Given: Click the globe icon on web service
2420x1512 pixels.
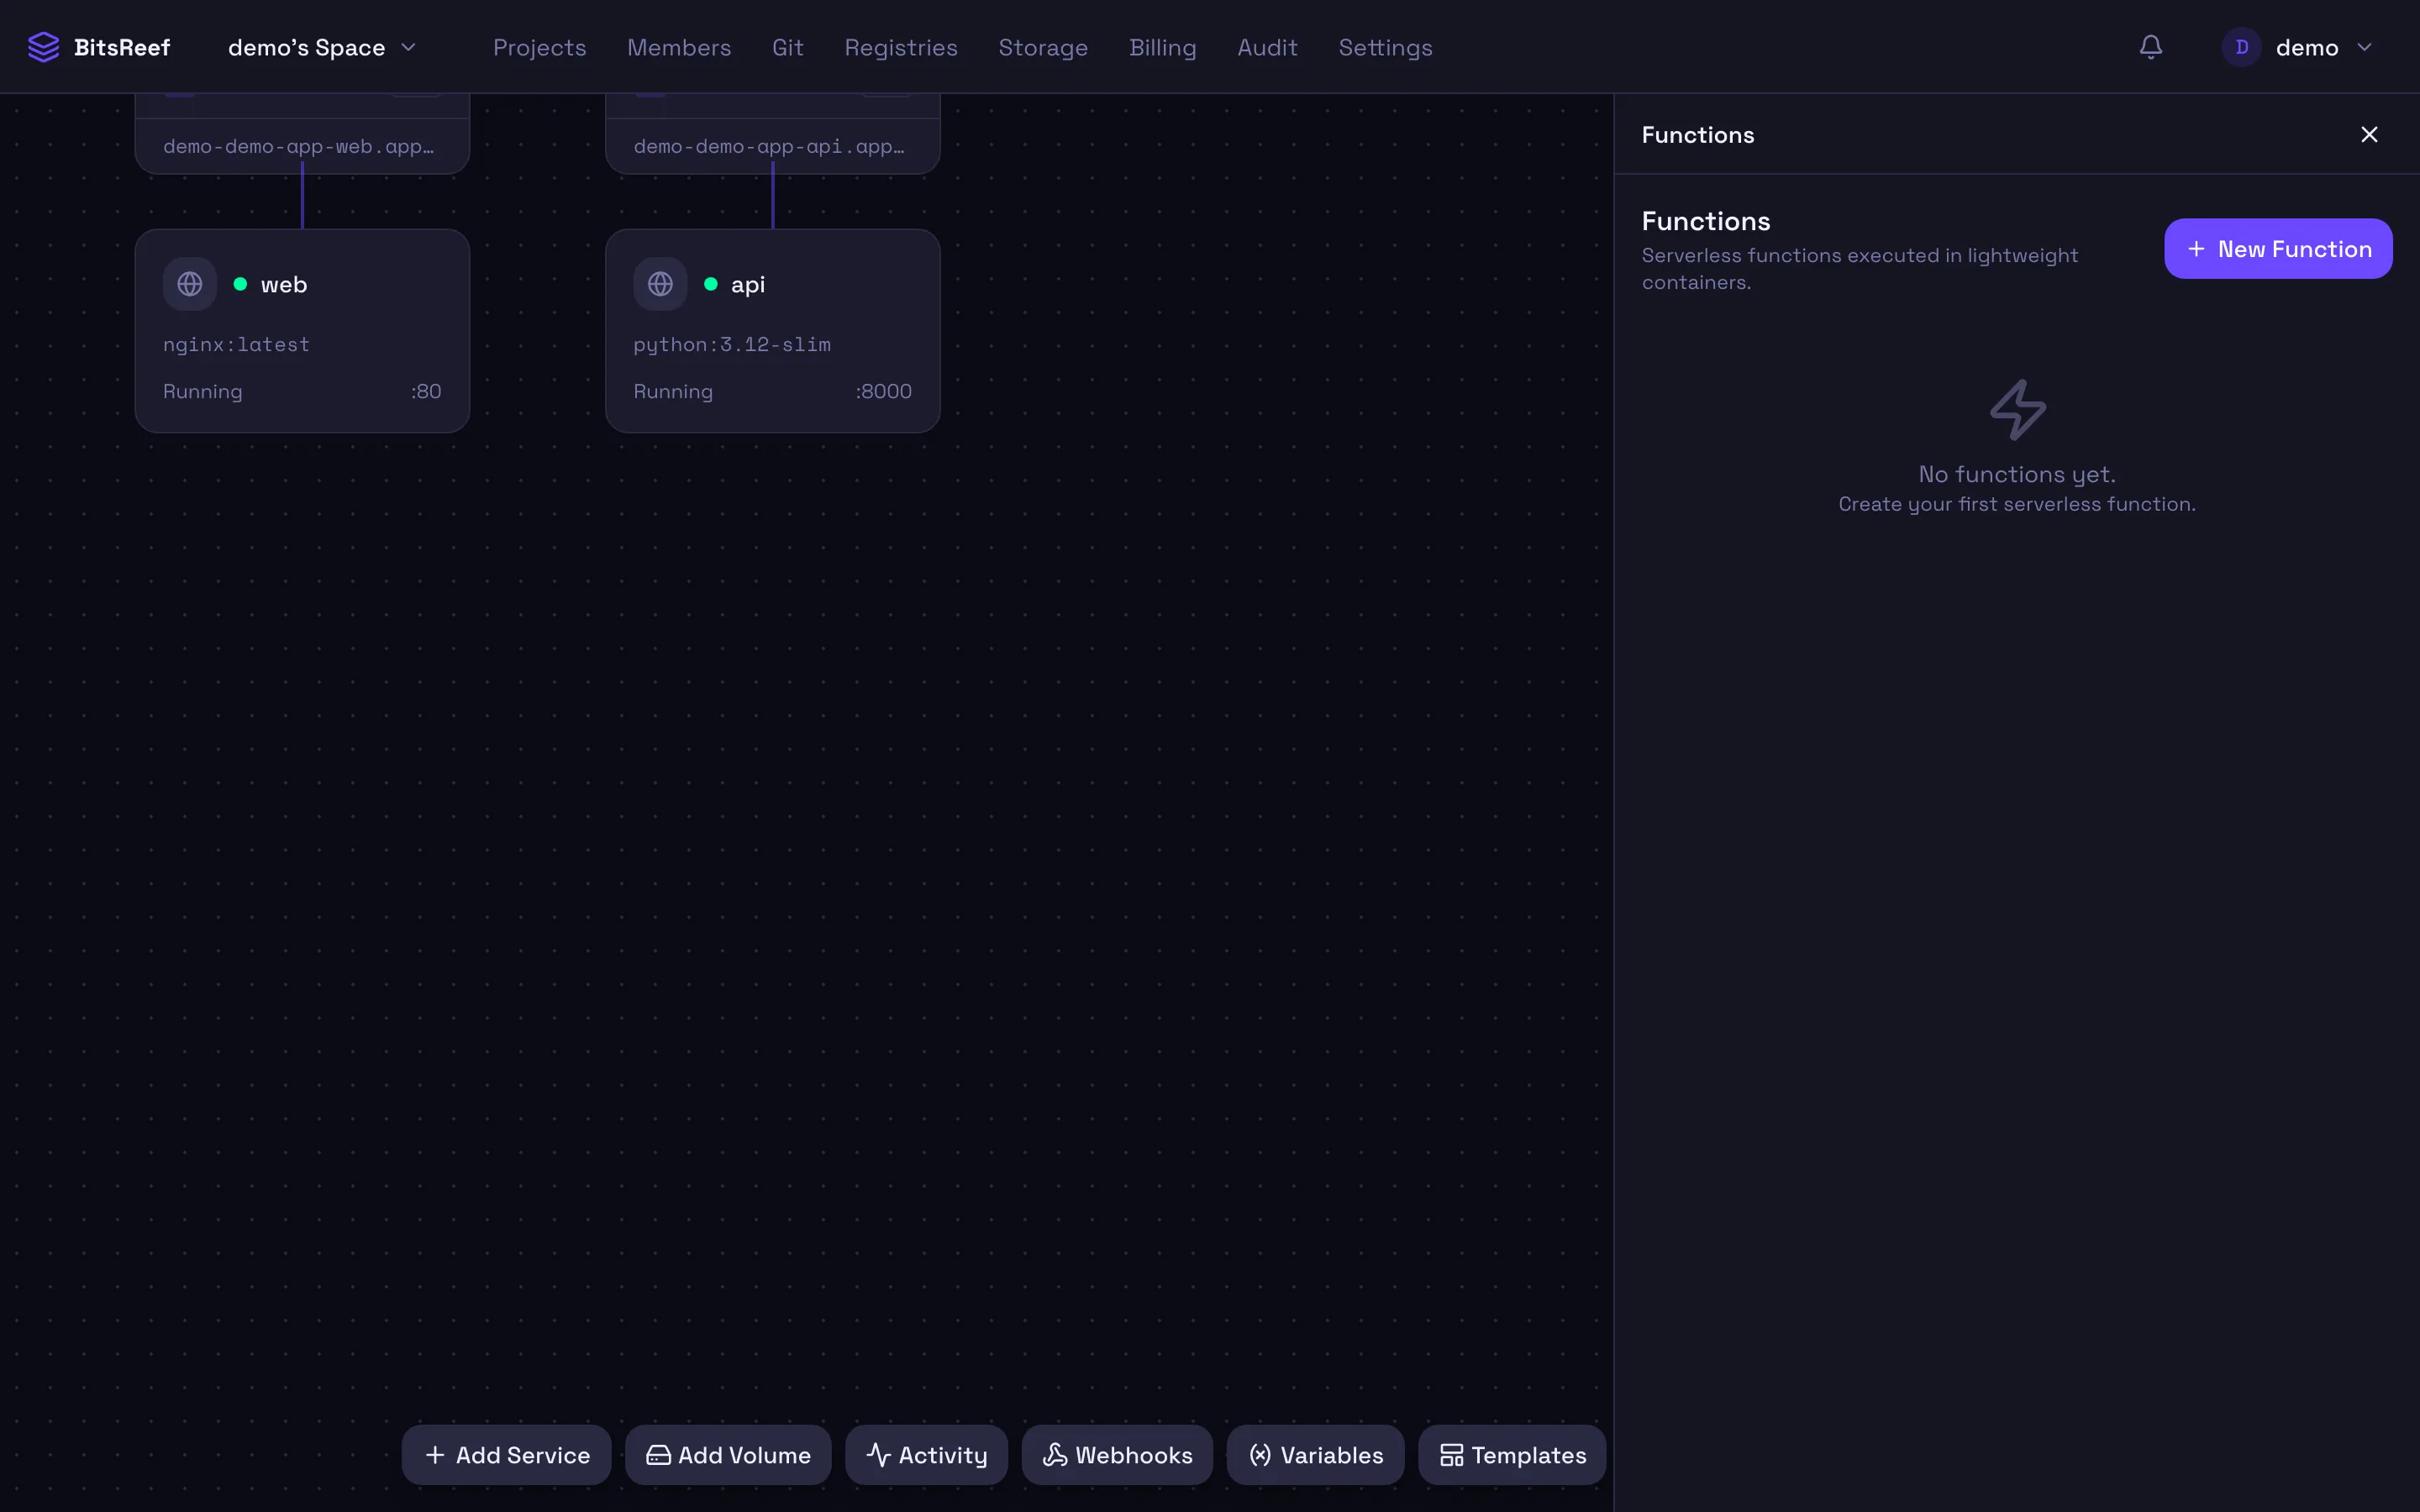Looking at the screenshot, I should (190, 284).
